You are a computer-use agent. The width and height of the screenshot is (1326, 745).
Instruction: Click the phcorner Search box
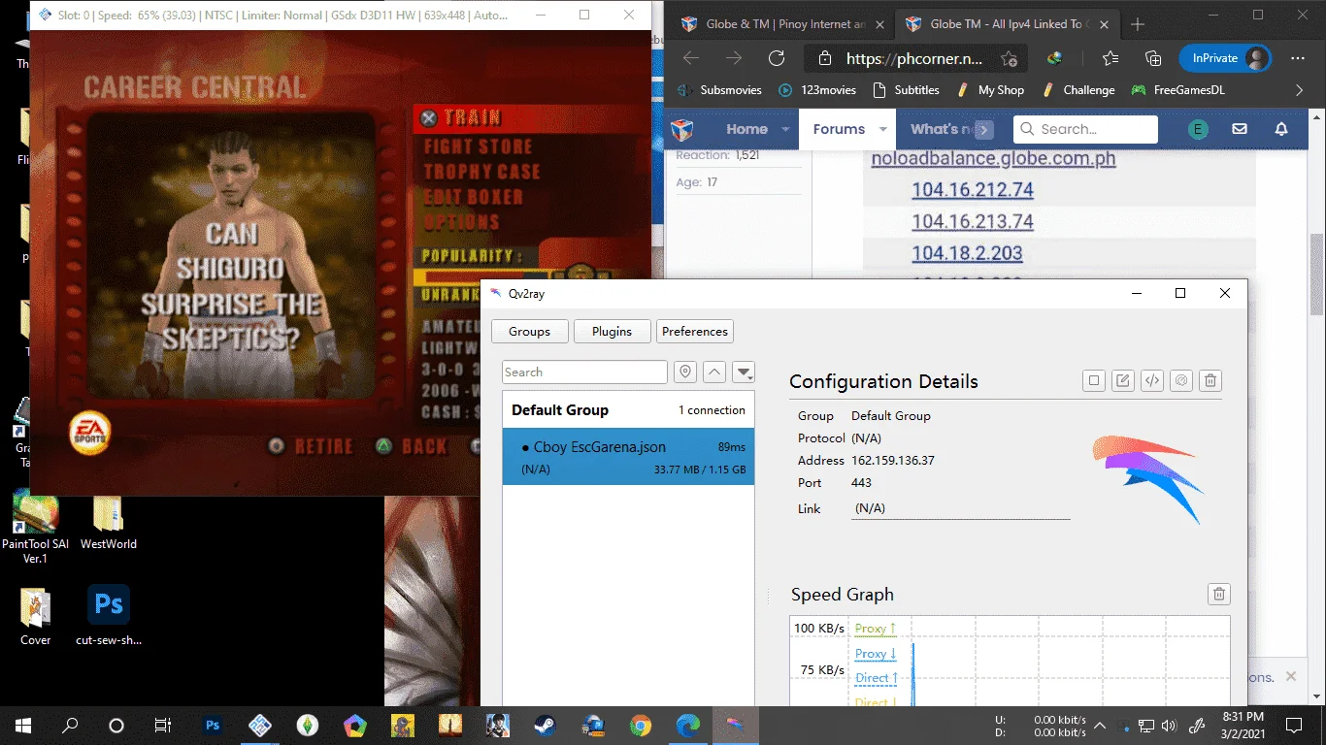[1085, 129]
